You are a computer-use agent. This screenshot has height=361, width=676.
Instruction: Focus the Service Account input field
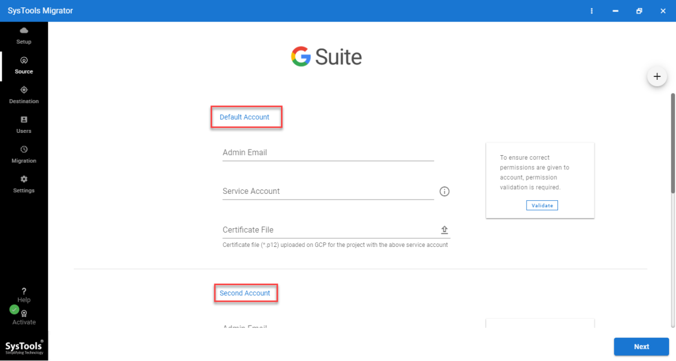(x=328, y=192)
